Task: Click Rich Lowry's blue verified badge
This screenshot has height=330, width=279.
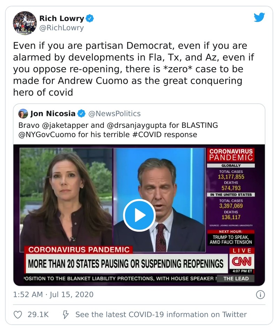Action: [90, 19]
